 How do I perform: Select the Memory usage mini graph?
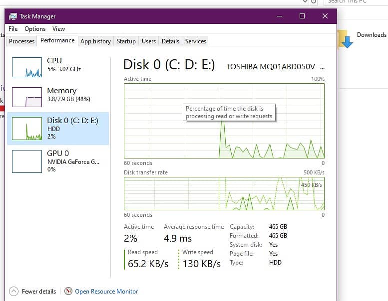[x=26, y=97]
